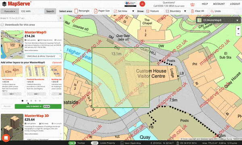242x145 pixels.
Task: Open the OS MasterMap layer selector dropdown
Action: click(218, 20)
